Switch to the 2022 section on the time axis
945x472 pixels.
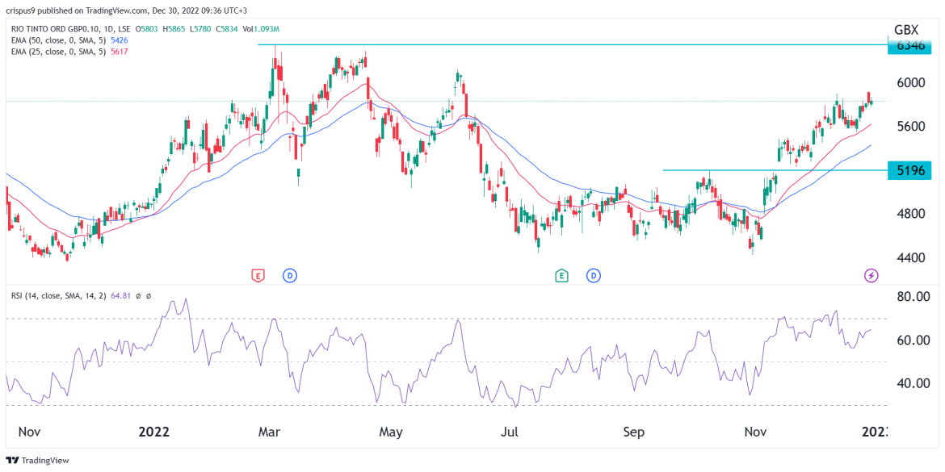154,432
